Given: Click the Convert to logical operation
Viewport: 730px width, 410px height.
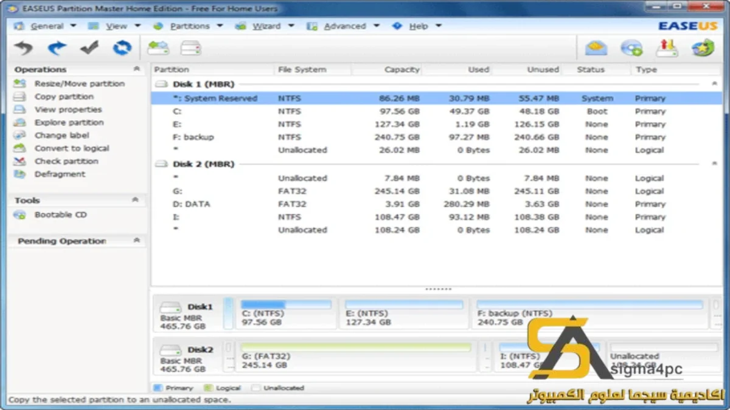Looking at the screenshot, I should (x=72, y=148).
